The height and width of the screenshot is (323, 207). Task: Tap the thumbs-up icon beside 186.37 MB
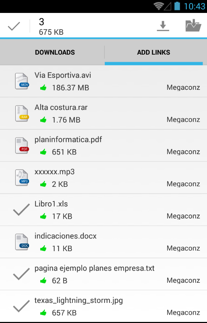(43, 88)
